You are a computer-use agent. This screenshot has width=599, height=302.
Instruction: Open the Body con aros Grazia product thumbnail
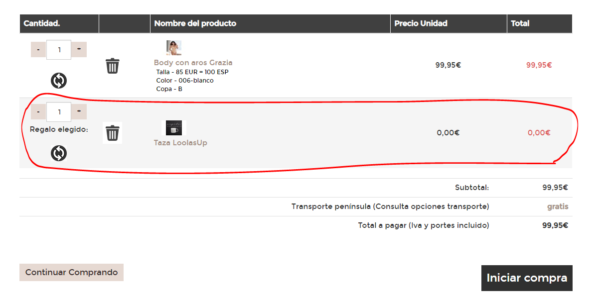pyautogui.click(x=174, y=48)
